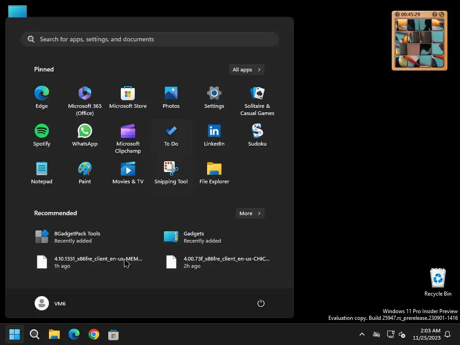The width and height of the screenshot is (460, 345).
Task: Pause the puzzle gadget timer
Action: pyautogui.click(x=397, y=14)
